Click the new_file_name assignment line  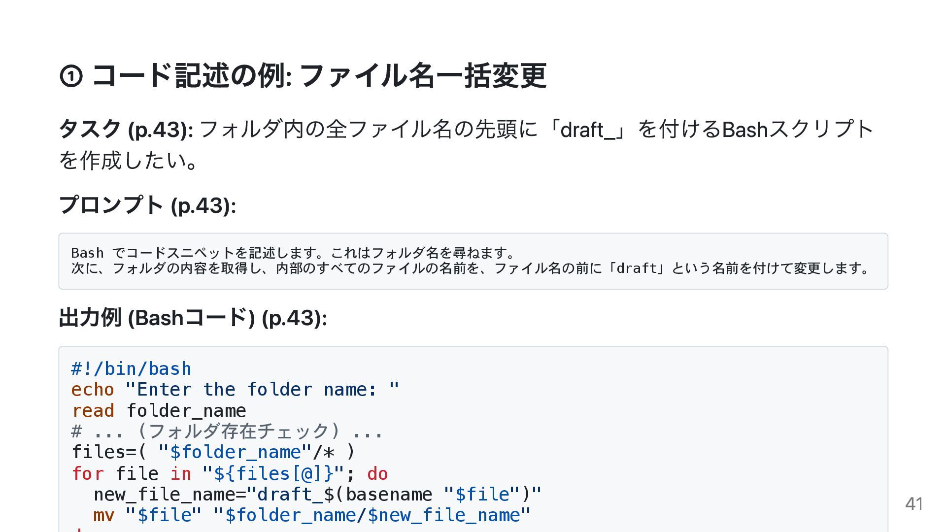317,494
